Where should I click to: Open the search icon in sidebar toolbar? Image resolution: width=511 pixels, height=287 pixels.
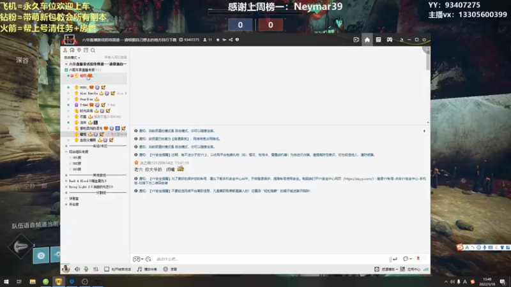pyautogui.click(x=93, y=50)
